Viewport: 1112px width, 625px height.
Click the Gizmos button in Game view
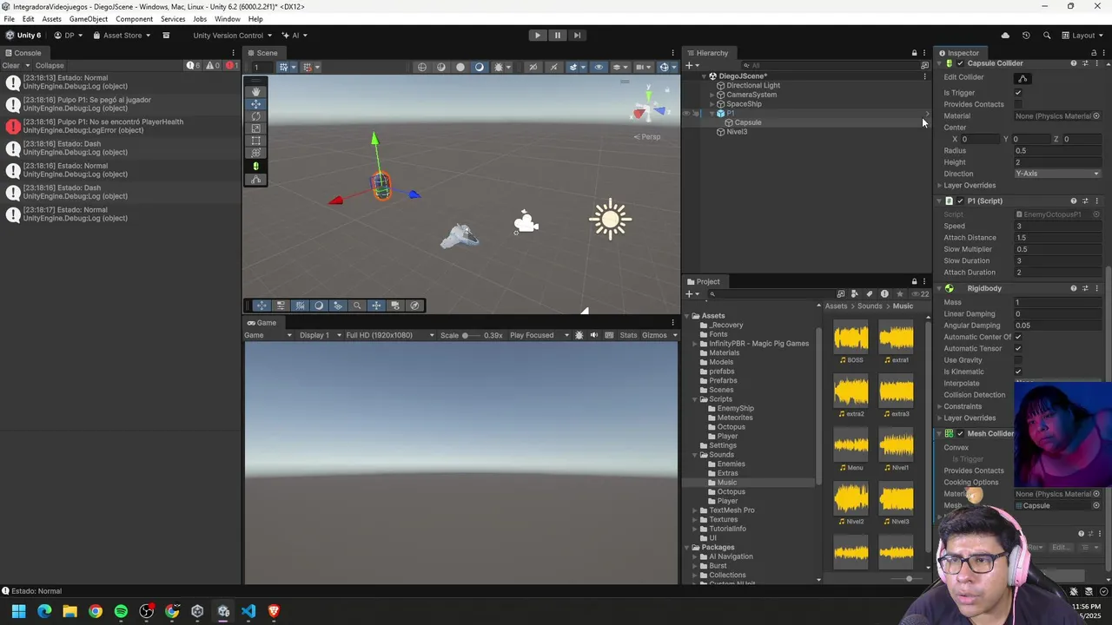pos(653,335)
